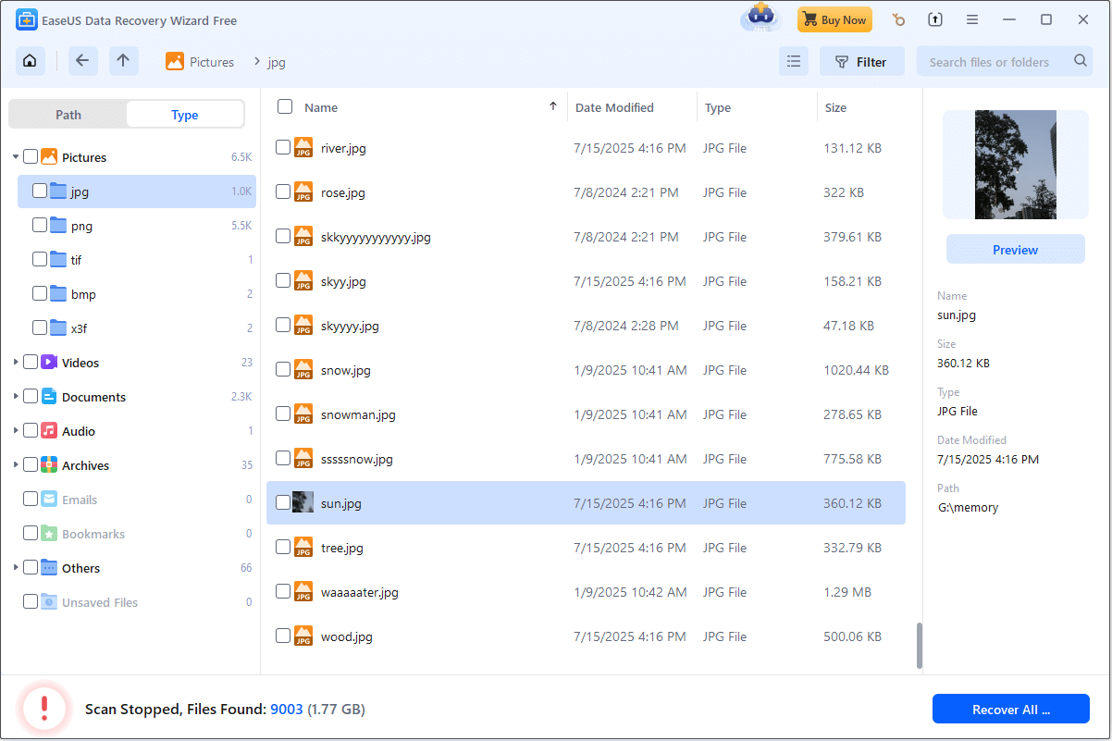This screenshot has width=1112, height=741.
Task: Switch to the Path tab
Action: pyautogui.click(x=68, y=114)
